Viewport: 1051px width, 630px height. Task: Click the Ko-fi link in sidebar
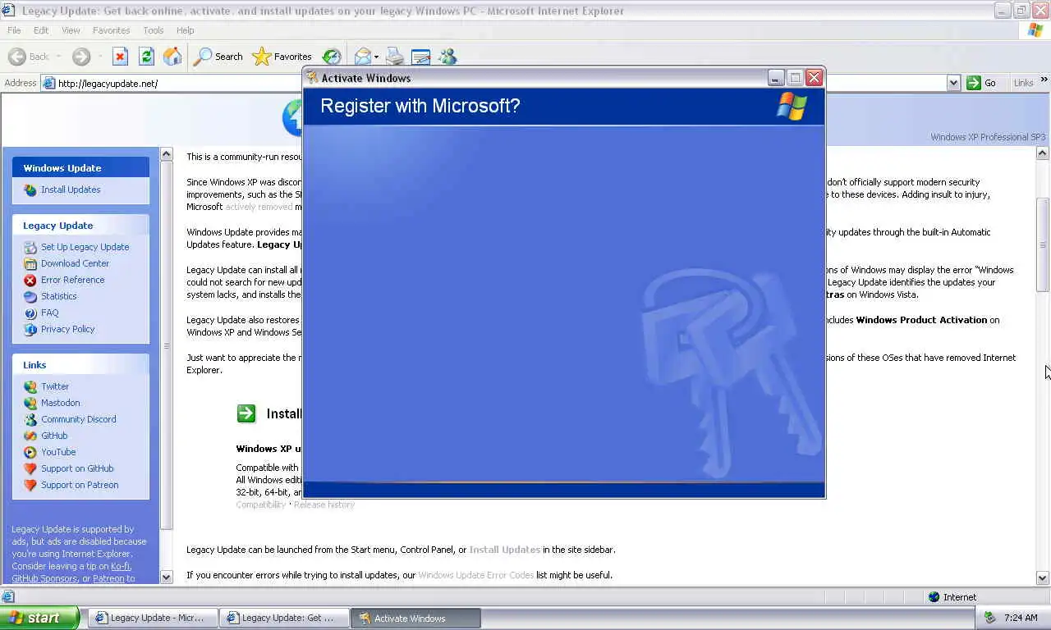tap(121, 566)
